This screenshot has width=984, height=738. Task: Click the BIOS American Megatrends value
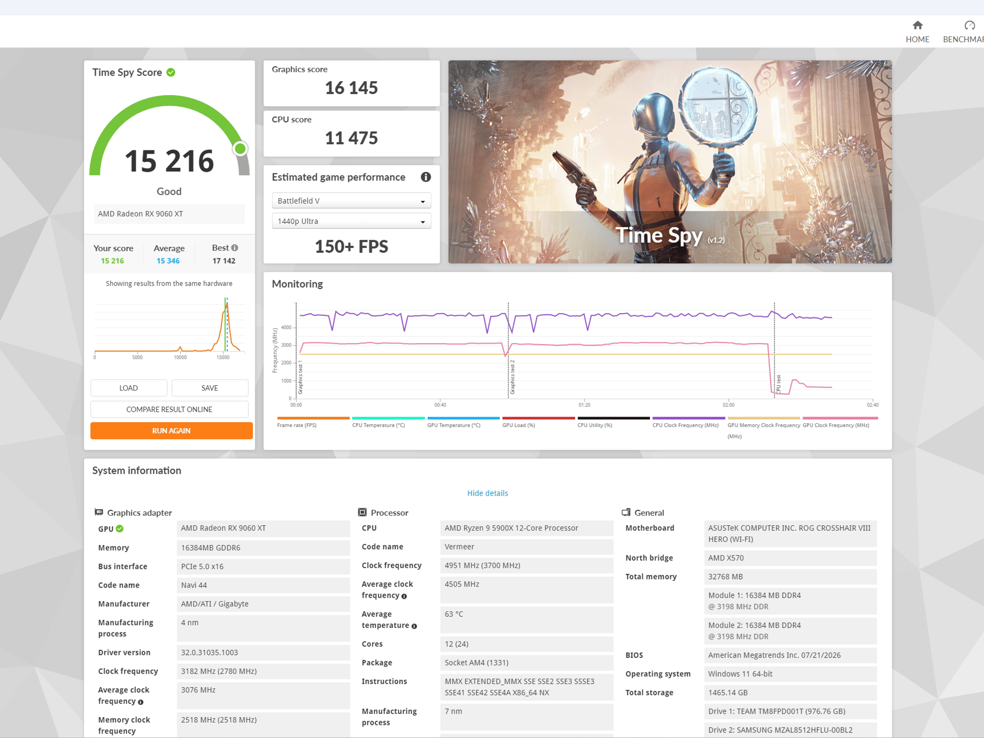click(790, 655)
